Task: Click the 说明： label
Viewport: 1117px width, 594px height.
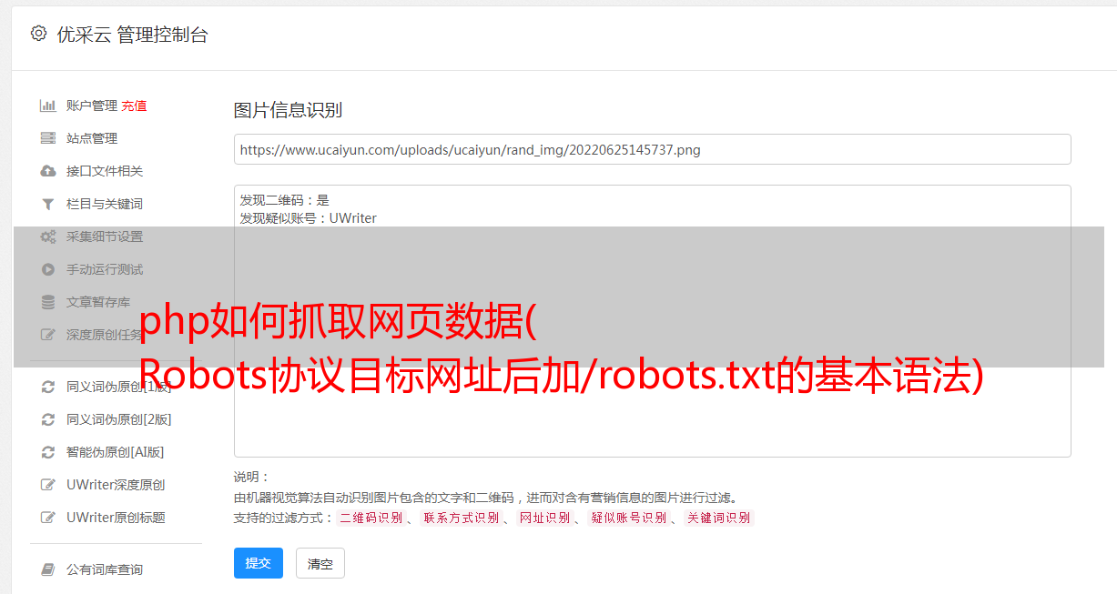Action: pyautogui.click(x=252, y=477)
